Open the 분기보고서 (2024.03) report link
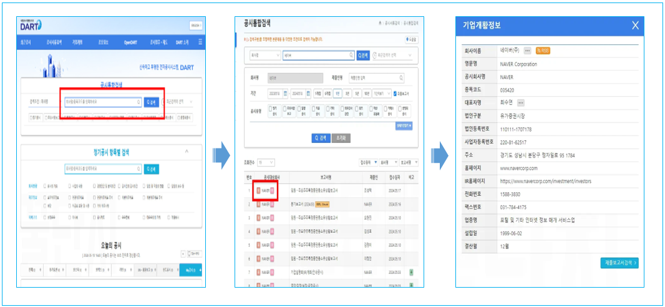Image resolution: width=665 pixels, height=307 pixels. 302,205
